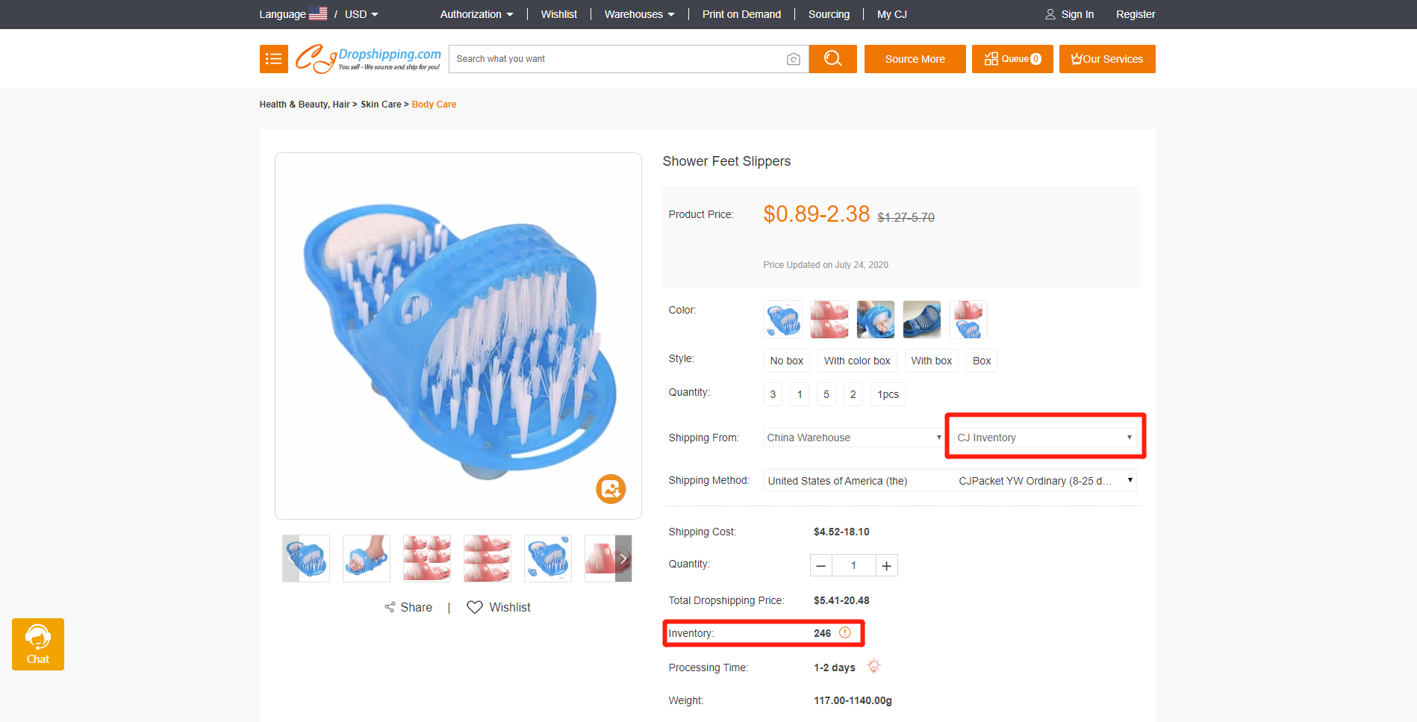Open the Authorization menu
Screen dimensions: 1417x722
[476, 14]
